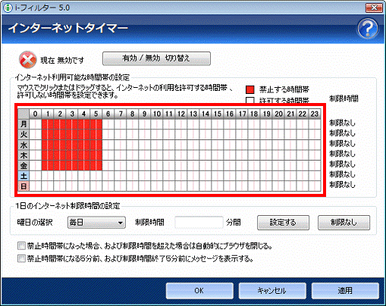Close the i-フィルター 5.0 window
Viewport: 386px width, 306px height.
[x=374, y=8]
